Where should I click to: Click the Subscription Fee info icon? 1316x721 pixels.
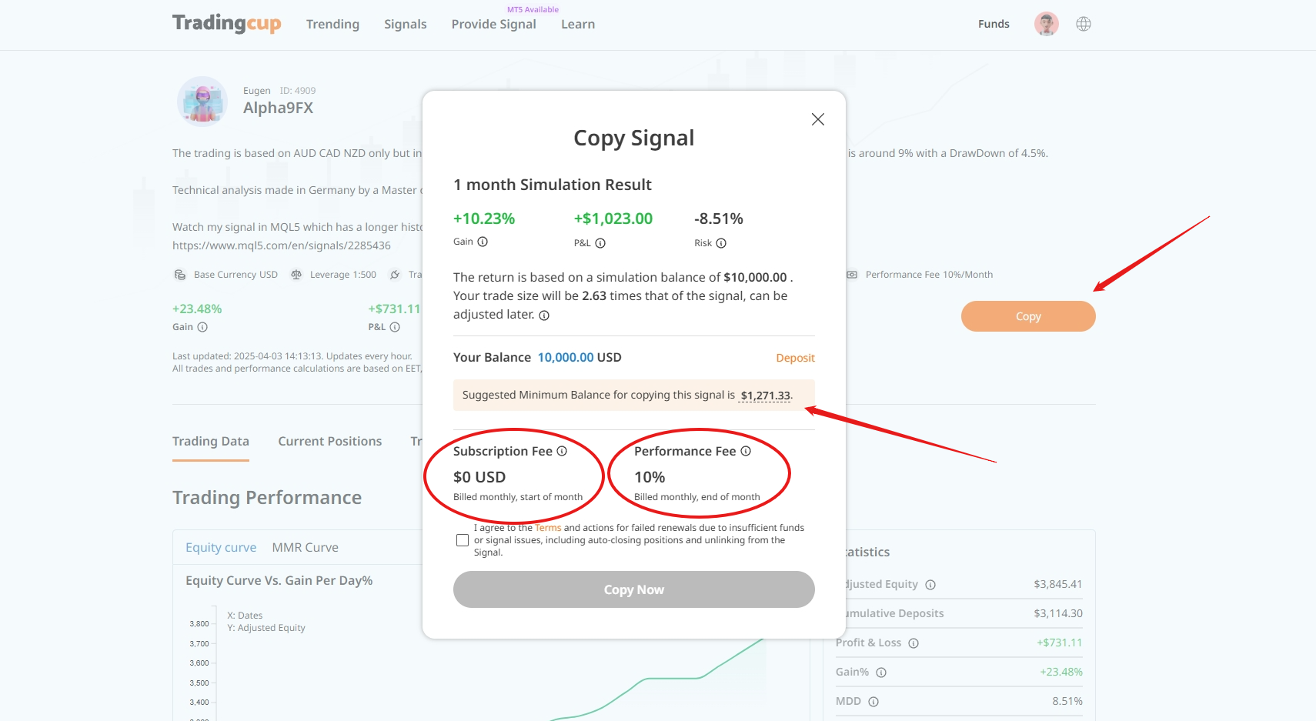tap(562, 451)
